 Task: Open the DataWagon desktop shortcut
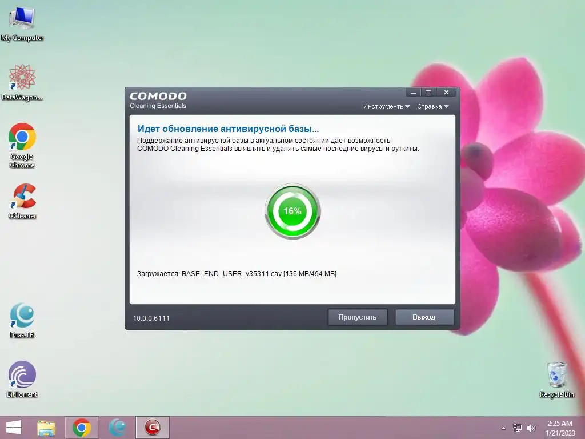pyautogui.click(x=22, y=83)
